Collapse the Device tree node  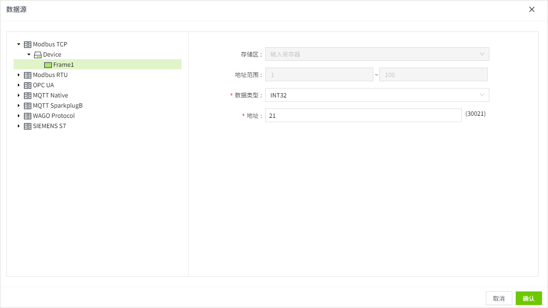click(29, 54)
